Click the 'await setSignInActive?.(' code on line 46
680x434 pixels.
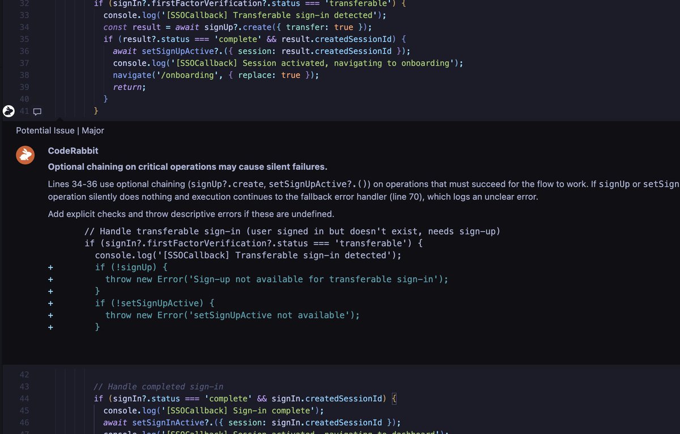[252, 422]
